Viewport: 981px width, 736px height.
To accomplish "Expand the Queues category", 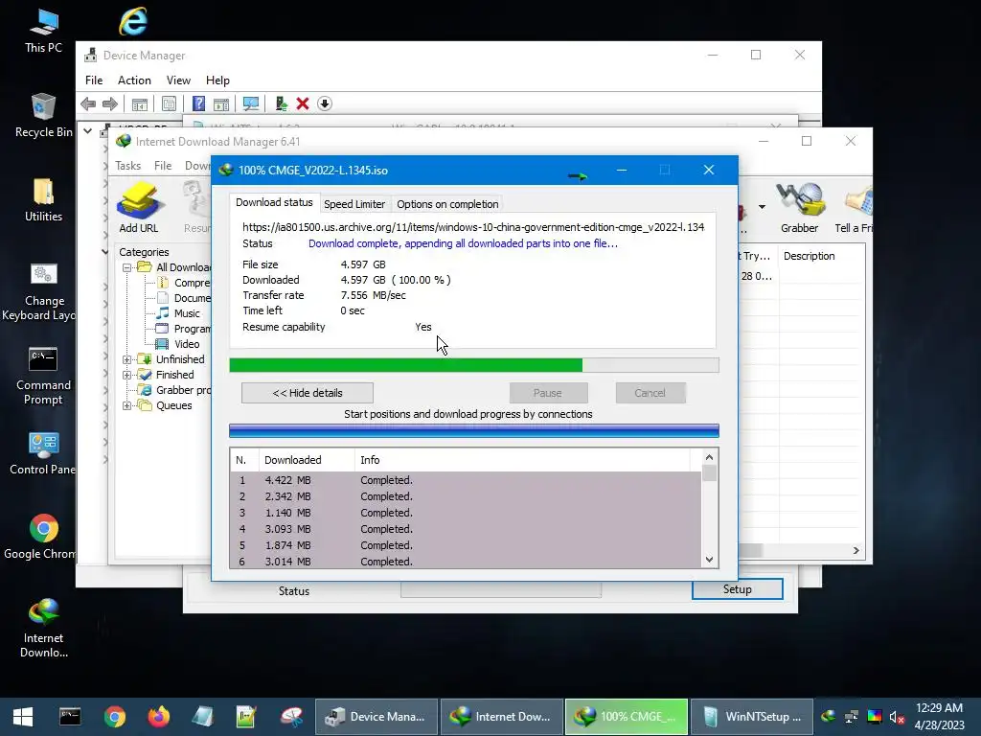I will [x=127, y=405].
